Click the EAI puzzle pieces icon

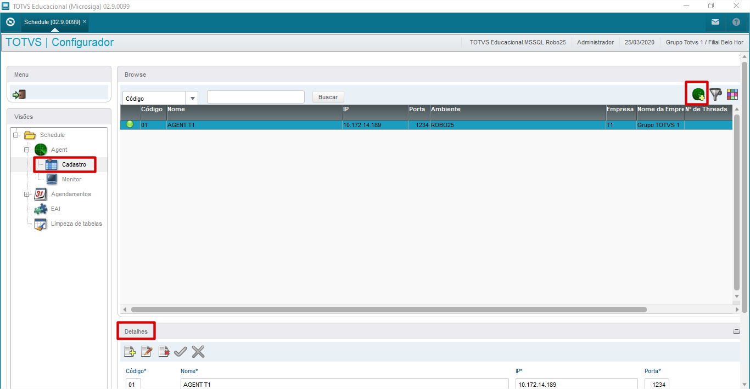[x=41, y=209]
